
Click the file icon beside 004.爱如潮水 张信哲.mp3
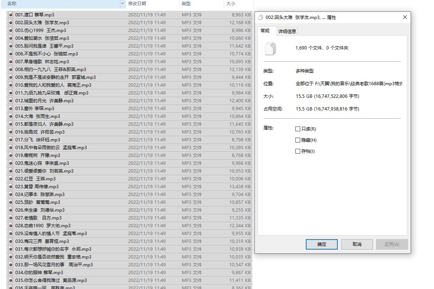[x=11, y=38]
